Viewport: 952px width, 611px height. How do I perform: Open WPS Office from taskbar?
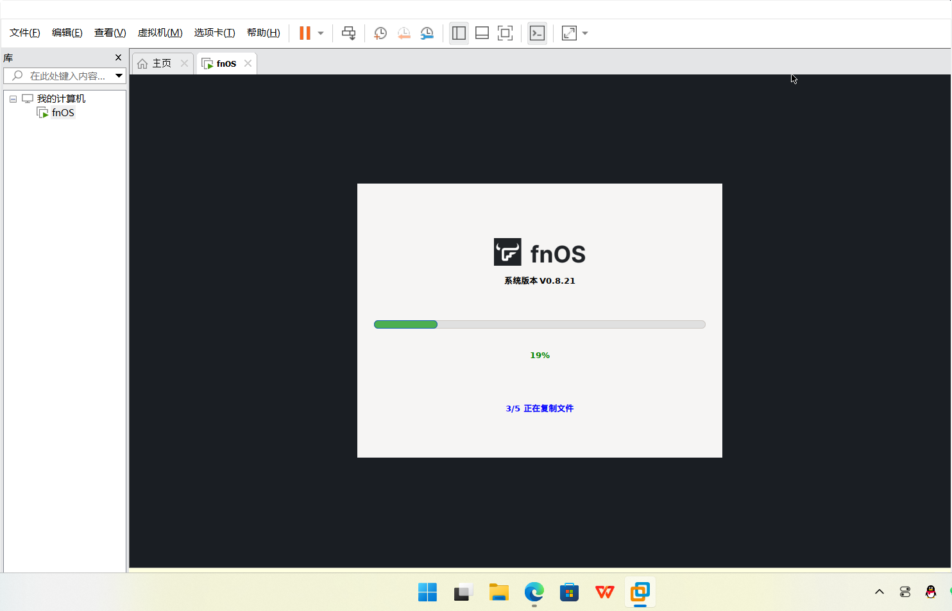point(604,592)
